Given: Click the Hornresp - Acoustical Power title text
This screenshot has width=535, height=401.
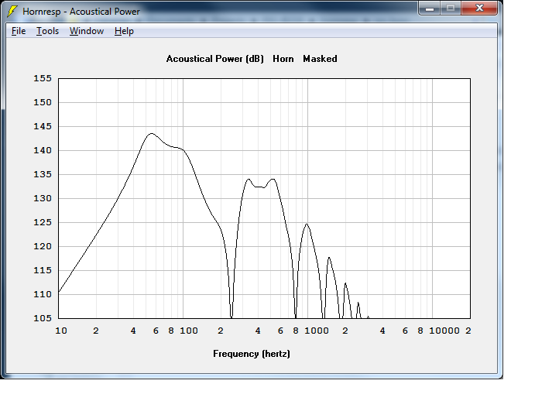Looking at the screenshot, I should coord(81,12).
